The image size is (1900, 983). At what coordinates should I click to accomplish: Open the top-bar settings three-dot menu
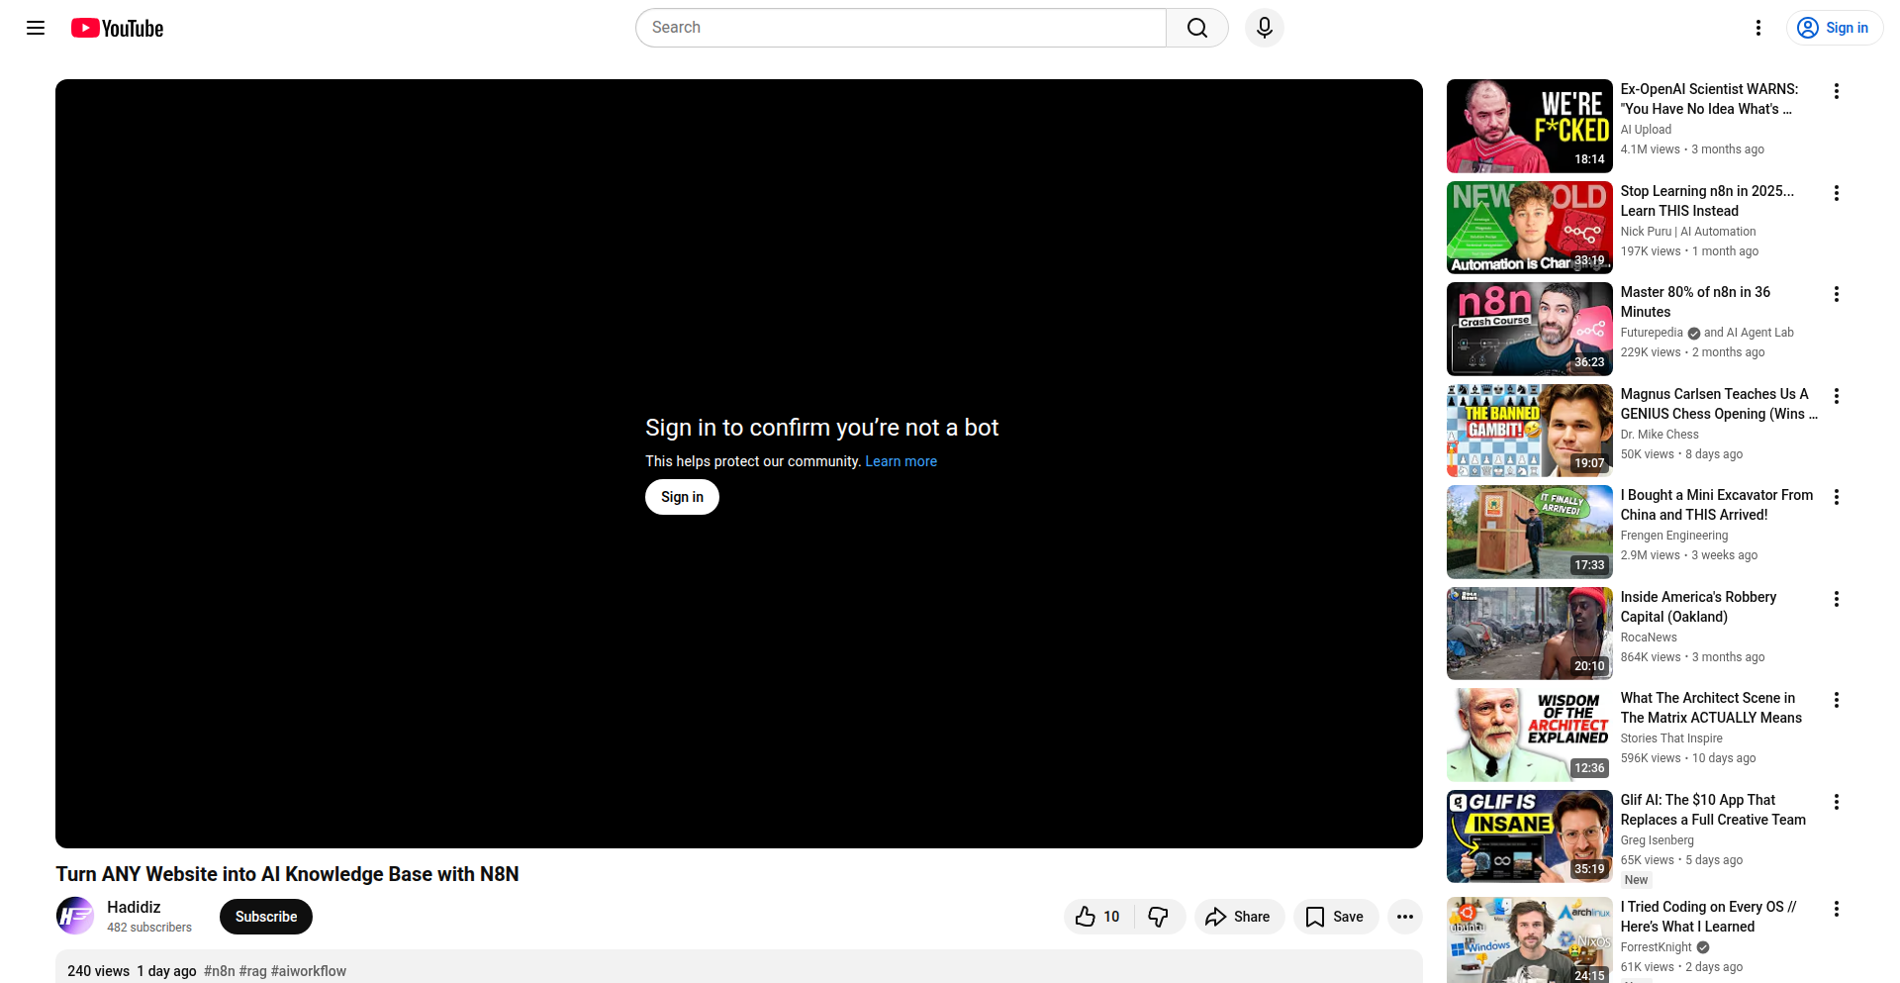coord(1758,28)
